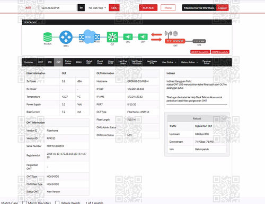Click the Indikasi Gangguan Fisik message
Viewport: 265px width, 204px height.
click(197, 85)
